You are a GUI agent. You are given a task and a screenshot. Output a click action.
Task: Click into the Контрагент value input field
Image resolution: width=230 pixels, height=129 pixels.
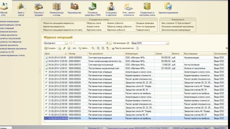(x=90, y=43)
